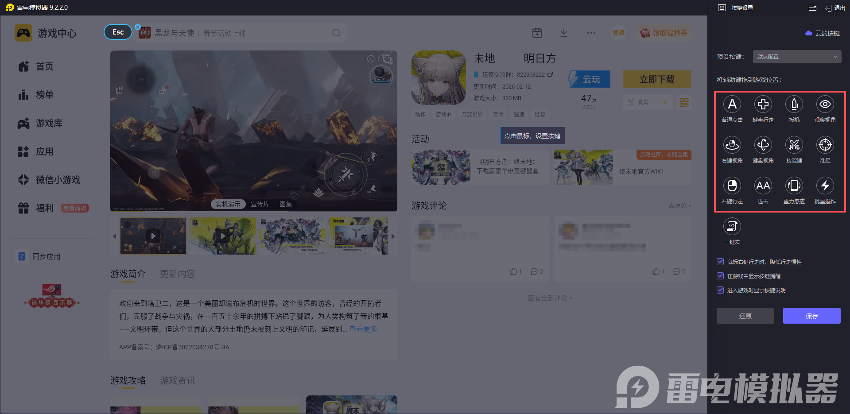850x414 pixels.
Task: Switch to the 实机演示 media tab
Action: point(228,204)
